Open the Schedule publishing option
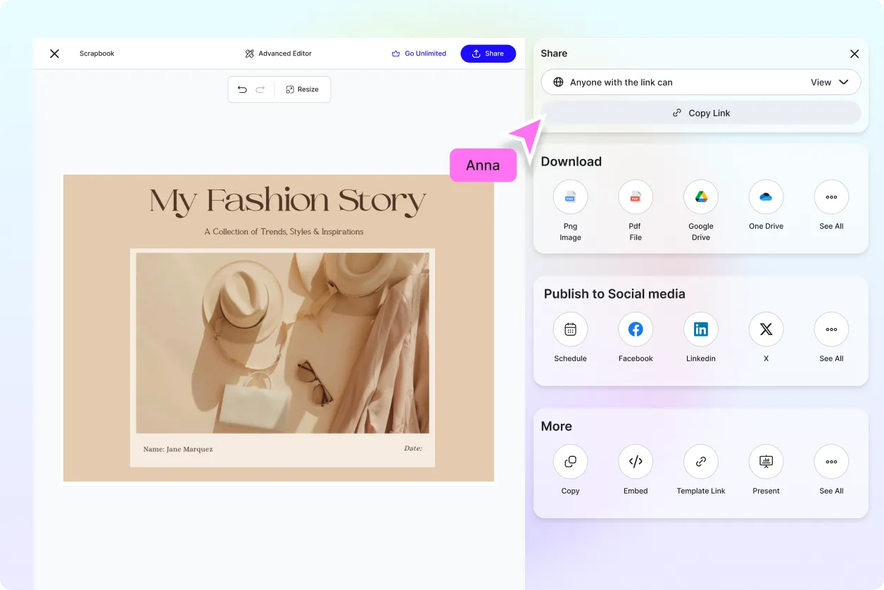The height and width of the screenshot is (590, 884). pos(570,329)
